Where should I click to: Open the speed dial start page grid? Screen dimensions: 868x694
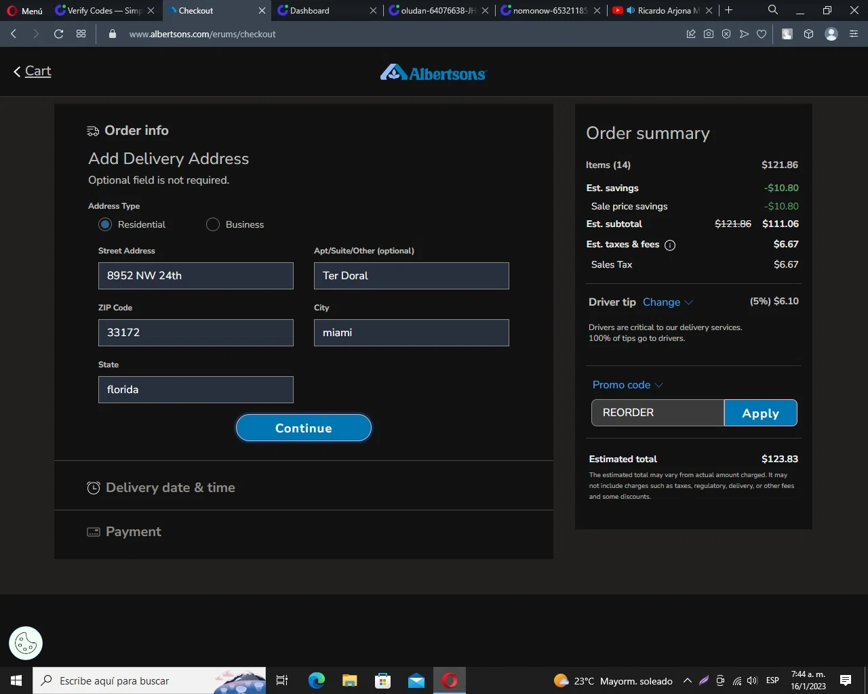click(x=81, y=34)
